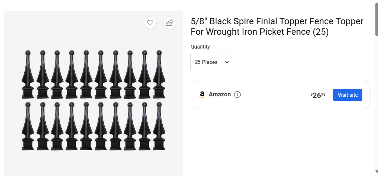Click the Quantity label

click(x=200, y=47)
